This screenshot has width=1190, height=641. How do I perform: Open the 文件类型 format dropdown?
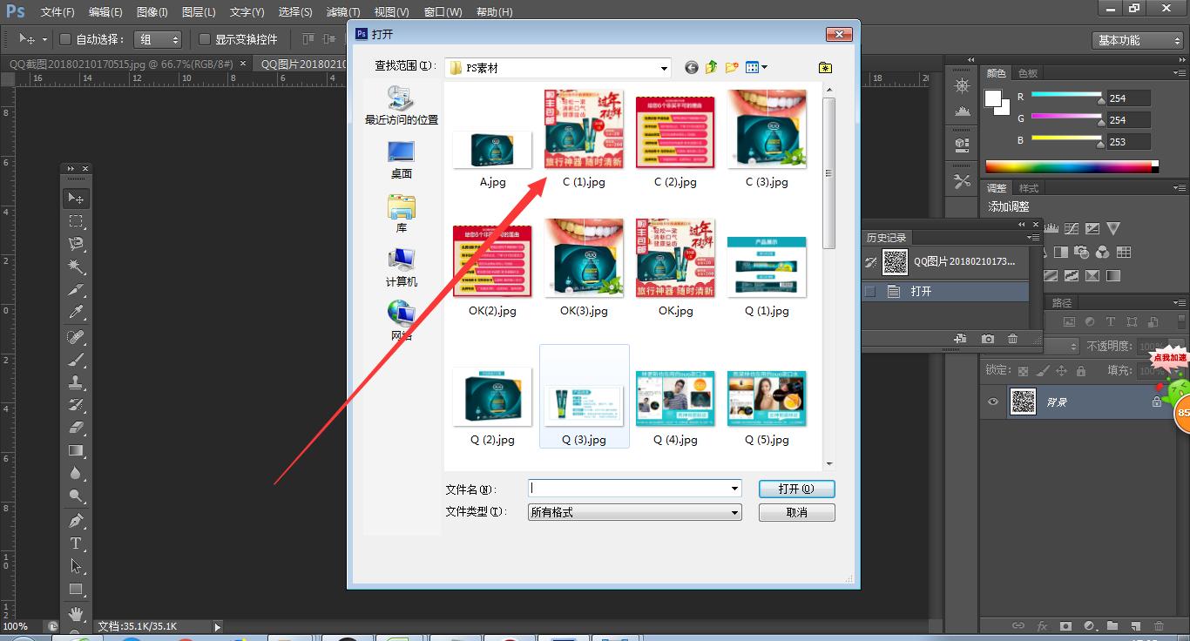click(734, 512)
